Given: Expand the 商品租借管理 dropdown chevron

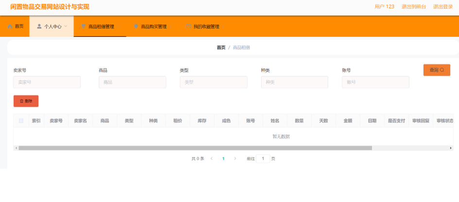Looking at the screenshot, I should click(118, 27).
